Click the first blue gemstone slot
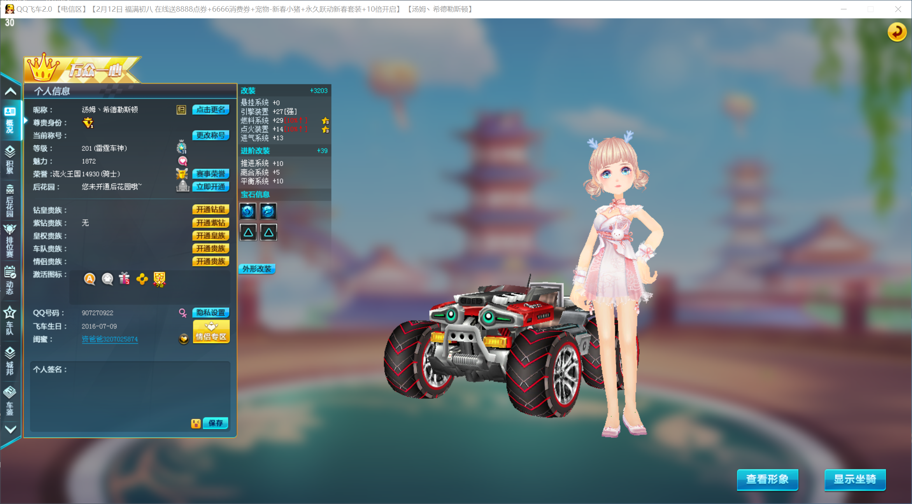Image resolution: width=912 pixels, height=504 pixels. pos(248,211)
